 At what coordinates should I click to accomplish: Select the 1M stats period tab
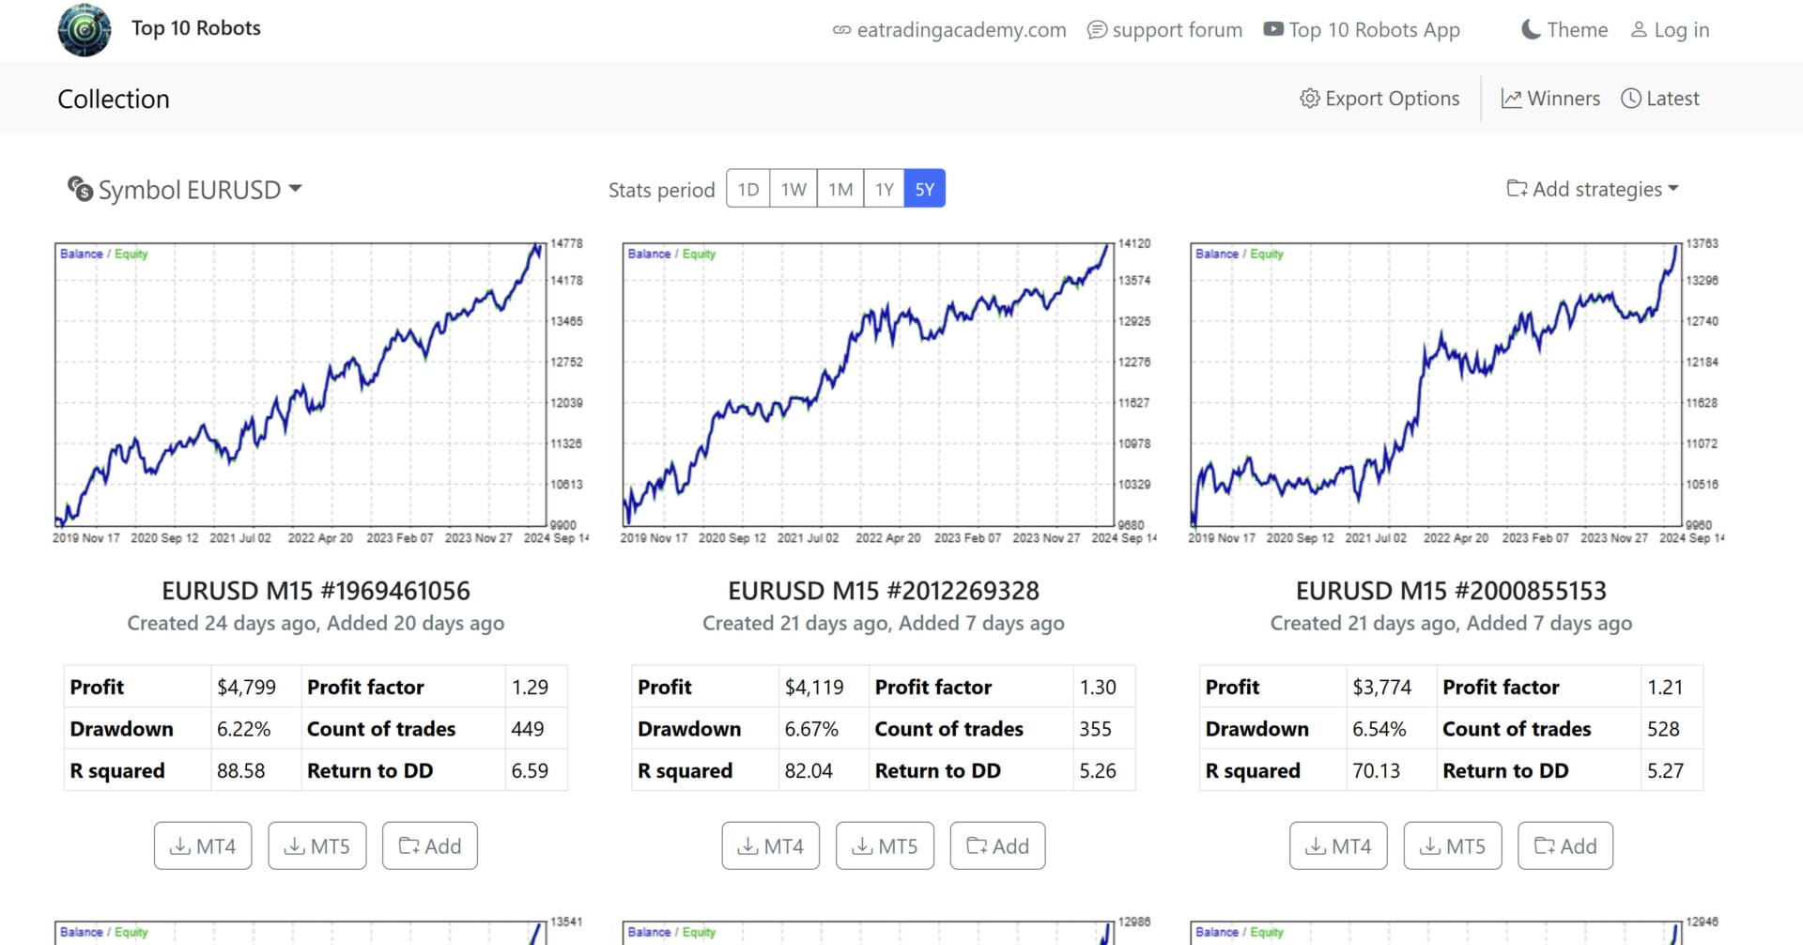(x=840, y=190)
